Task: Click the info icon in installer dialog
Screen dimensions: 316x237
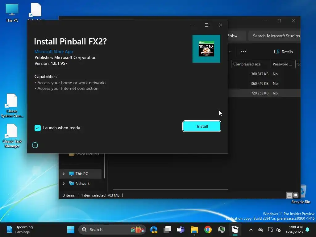Action: point(35,145)
